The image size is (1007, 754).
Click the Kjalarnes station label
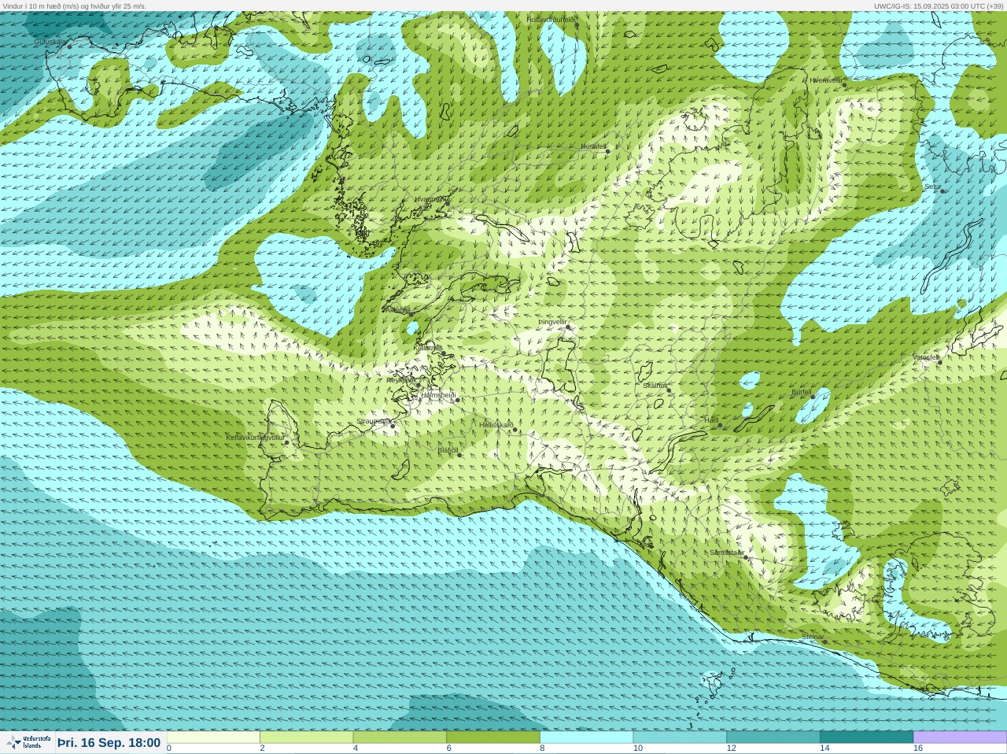tap(427, 347)
